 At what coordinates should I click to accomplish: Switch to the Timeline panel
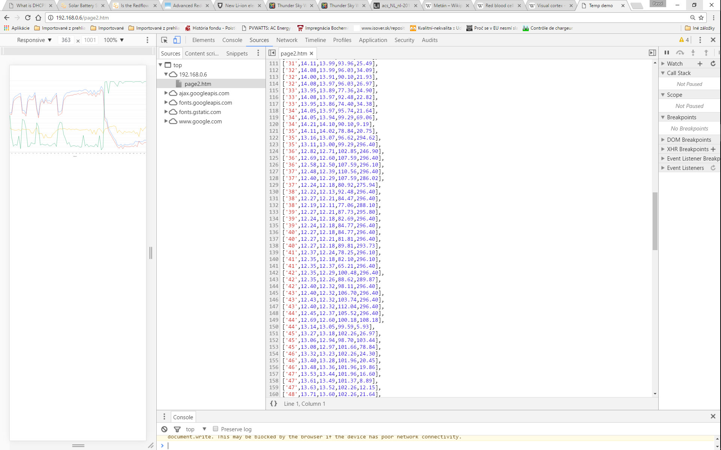point(315,40)
